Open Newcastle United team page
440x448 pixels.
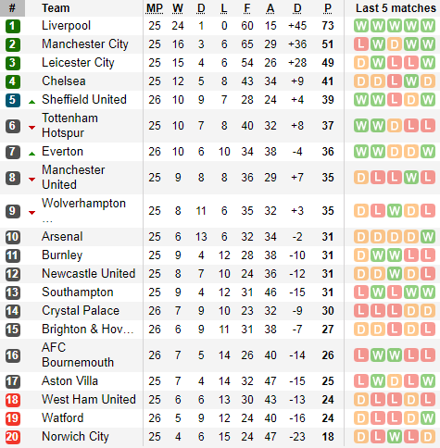(x=89, y=274)
